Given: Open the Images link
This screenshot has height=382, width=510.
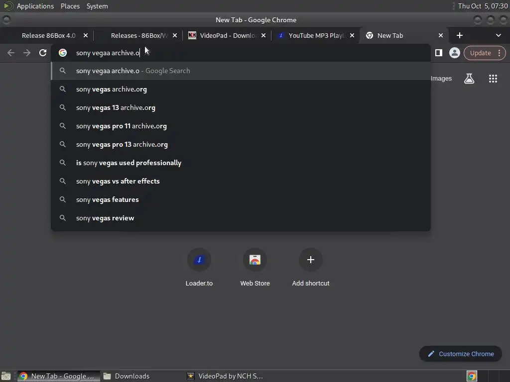Looking at the screenshot, I should click(441, 79).
